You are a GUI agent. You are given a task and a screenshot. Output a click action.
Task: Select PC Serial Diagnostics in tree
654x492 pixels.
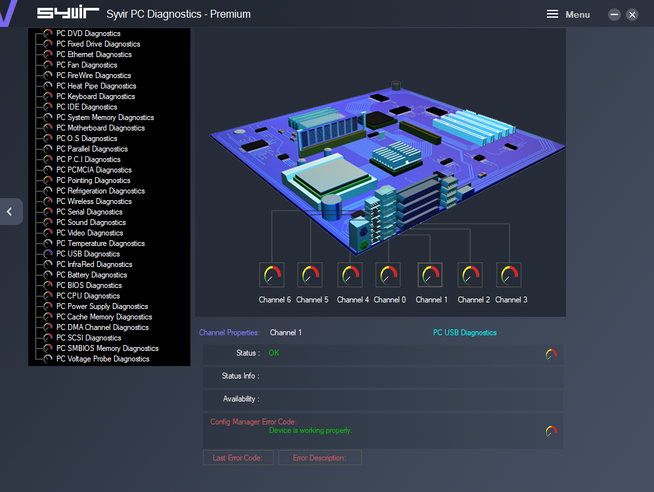click(90, 212)
